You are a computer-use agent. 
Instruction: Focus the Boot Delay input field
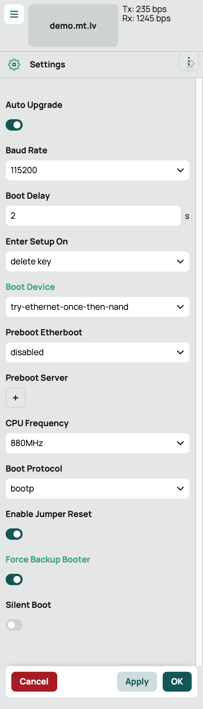click(93, 216)
